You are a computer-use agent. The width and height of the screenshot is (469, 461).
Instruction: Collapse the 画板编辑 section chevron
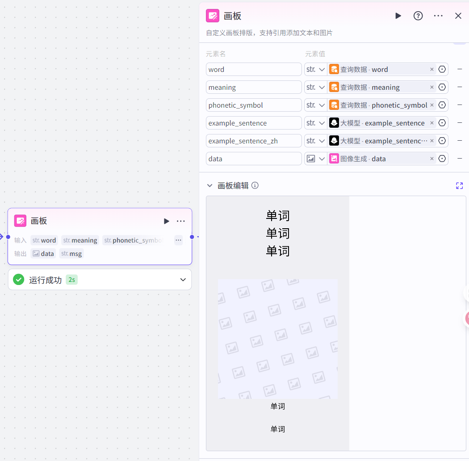(209, 185)
